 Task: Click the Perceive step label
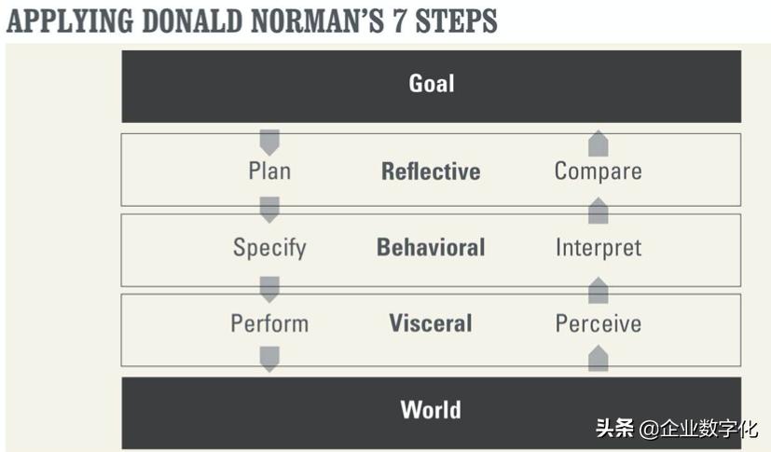click(x=598, y=324)
